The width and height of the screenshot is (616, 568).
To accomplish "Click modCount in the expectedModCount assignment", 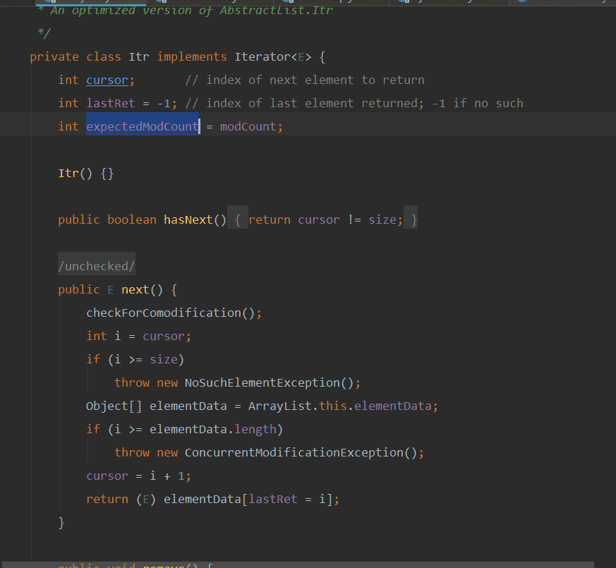I will [248, 126].
